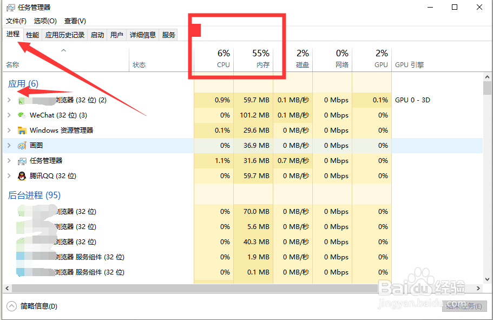493x320 pixels.
Task: Select the 腾讯QQ (32 位) row name
Action: click(x=53, y=176)
